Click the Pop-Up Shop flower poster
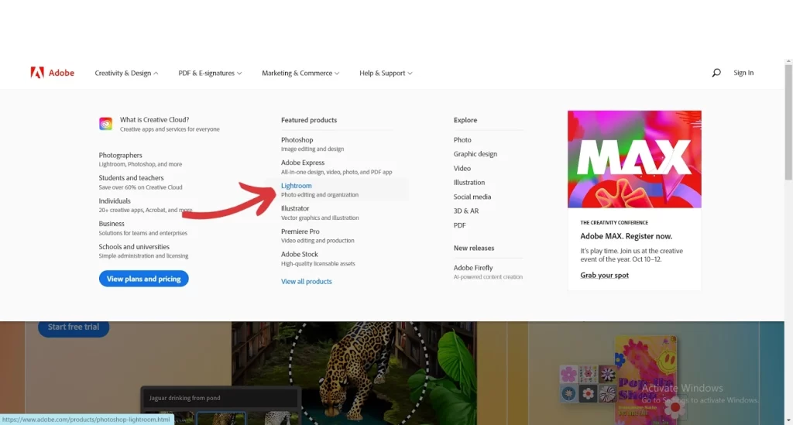 tap(645, 380)
